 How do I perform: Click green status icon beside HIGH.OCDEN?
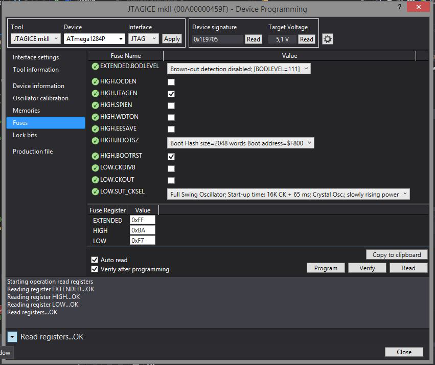[x=95, y=81]
